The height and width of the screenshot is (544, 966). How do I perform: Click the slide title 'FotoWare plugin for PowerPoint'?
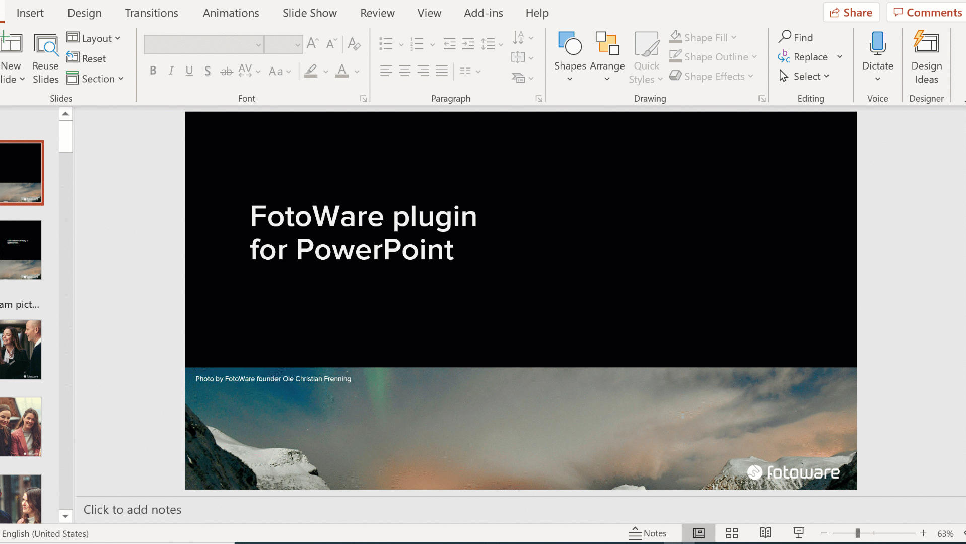pyautogui.click(x=363, y=233)
